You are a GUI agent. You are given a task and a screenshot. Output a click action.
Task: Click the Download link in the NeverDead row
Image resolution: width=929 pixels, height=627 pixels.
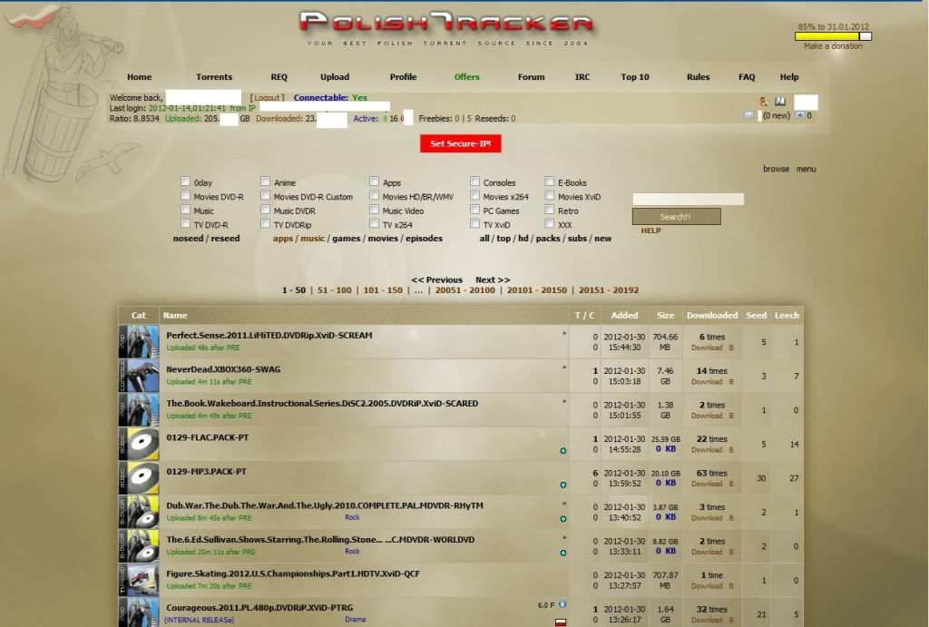[707, 382]
